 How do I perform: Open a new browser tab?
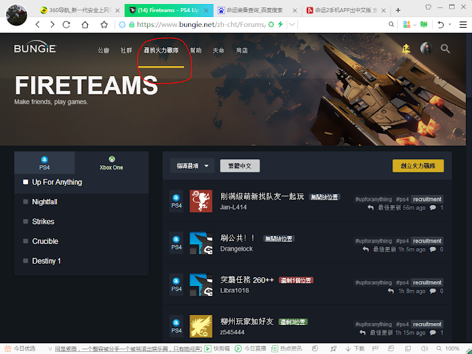click(398, 11)
